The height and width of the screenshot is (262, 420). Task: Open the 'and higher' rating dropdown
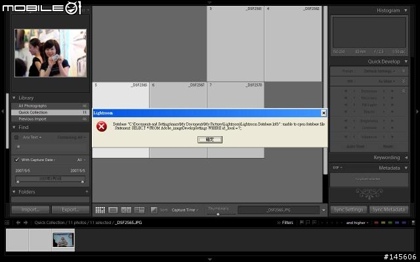[x=357, y=223]
